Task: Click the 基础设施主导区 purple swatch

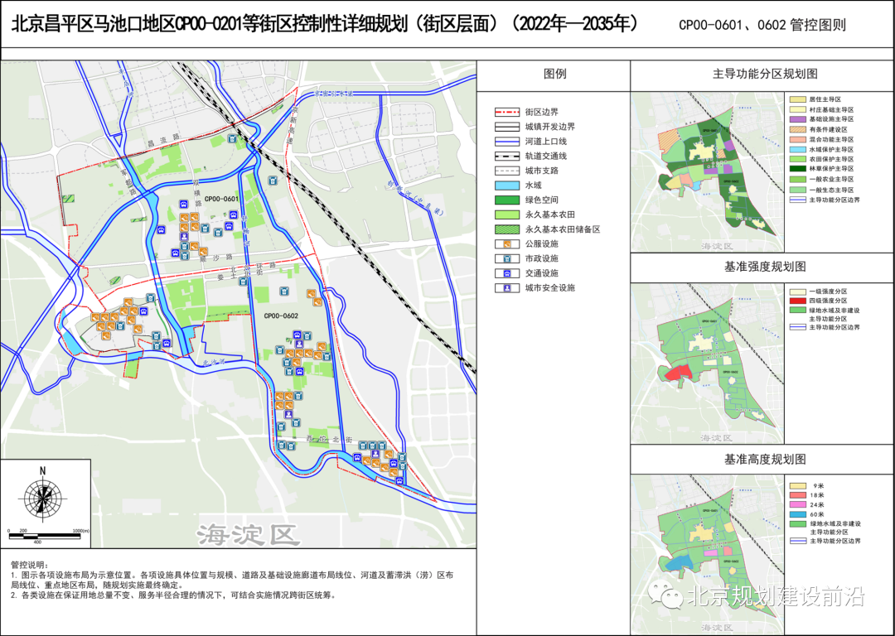Action: pyautogui.click(x=796, y=119)
